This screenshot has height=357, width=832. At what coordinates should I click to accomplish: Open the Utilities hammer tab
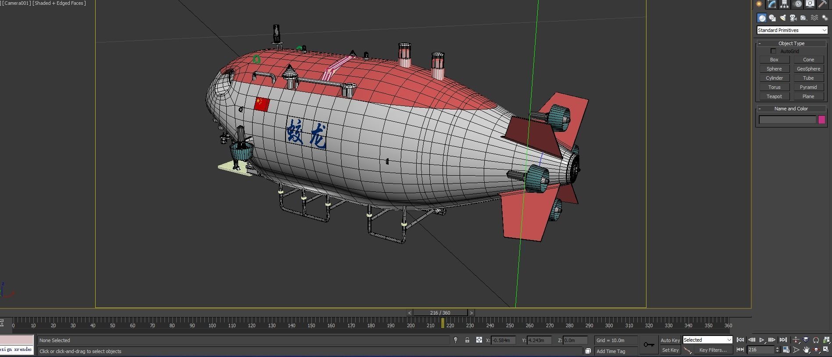click(822, 4)
